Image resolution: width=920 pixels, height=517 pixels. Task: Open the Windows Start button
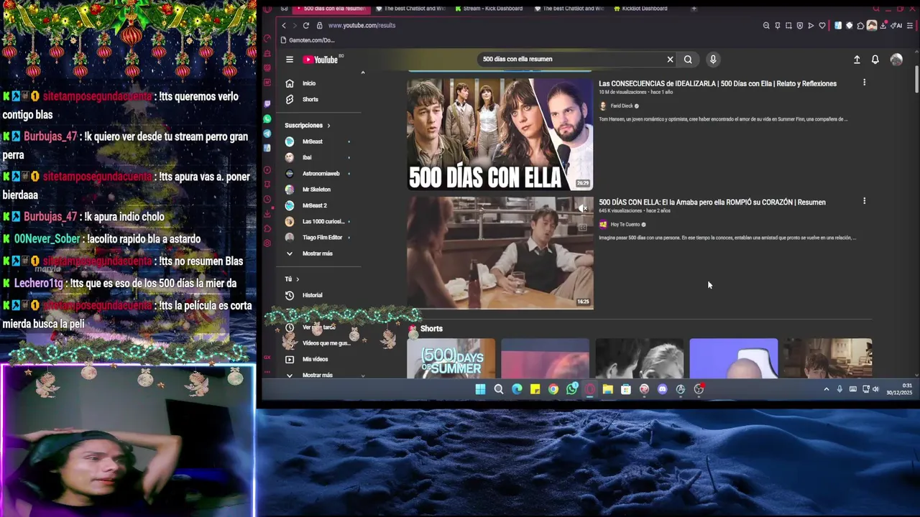480,389
